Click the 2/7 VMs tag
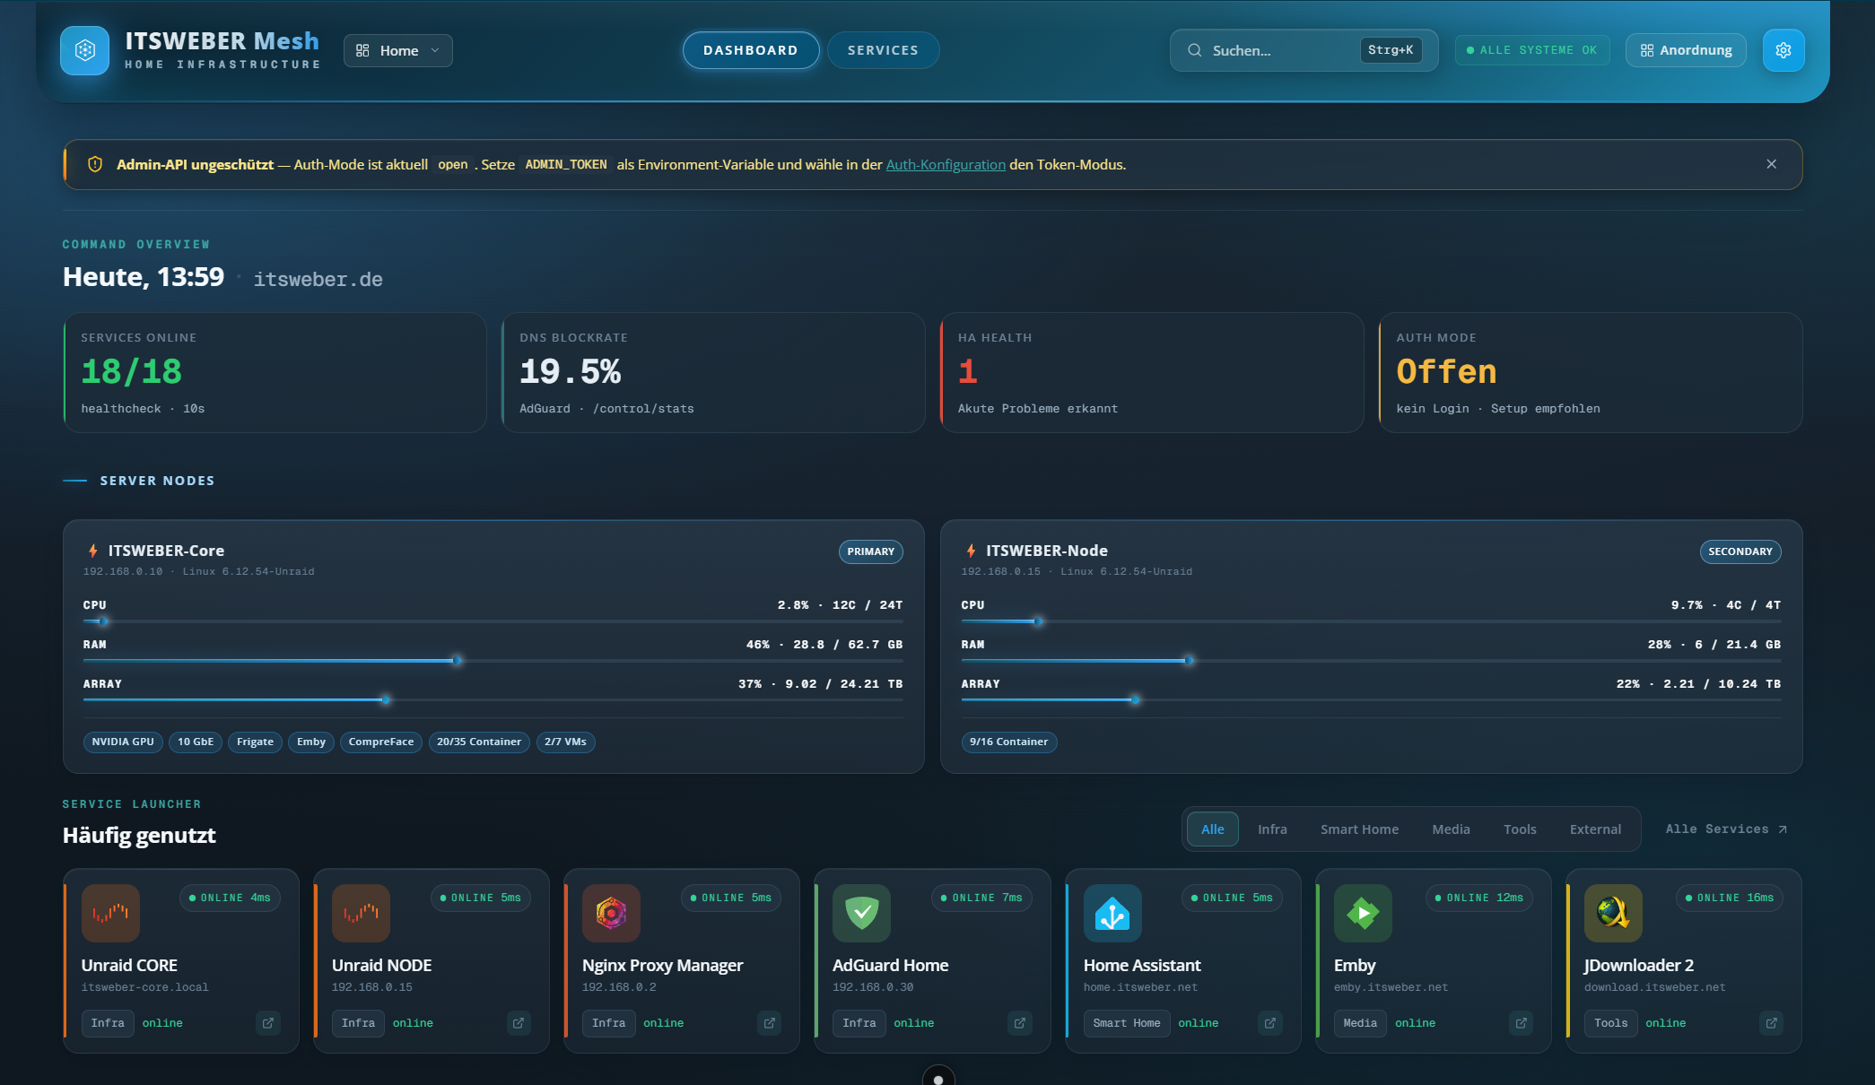The width and height of the screenshot is (1875, 1085). click(x=565, y=742)
